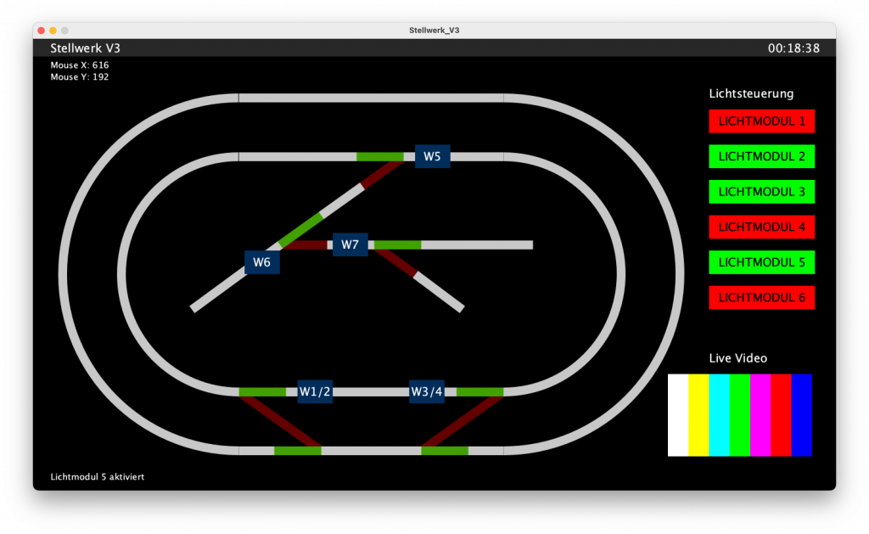This screenshot has width=869, height=534.
Task: Turn on Lichtmodul 1
Action: [761, 121]
